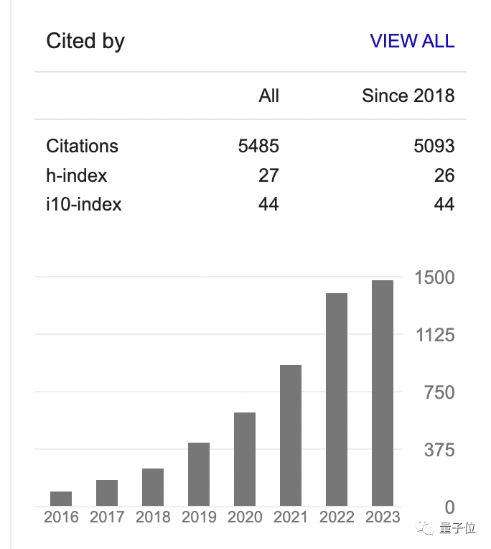
Task: Click the i10-index label
Action: point(84,205)
